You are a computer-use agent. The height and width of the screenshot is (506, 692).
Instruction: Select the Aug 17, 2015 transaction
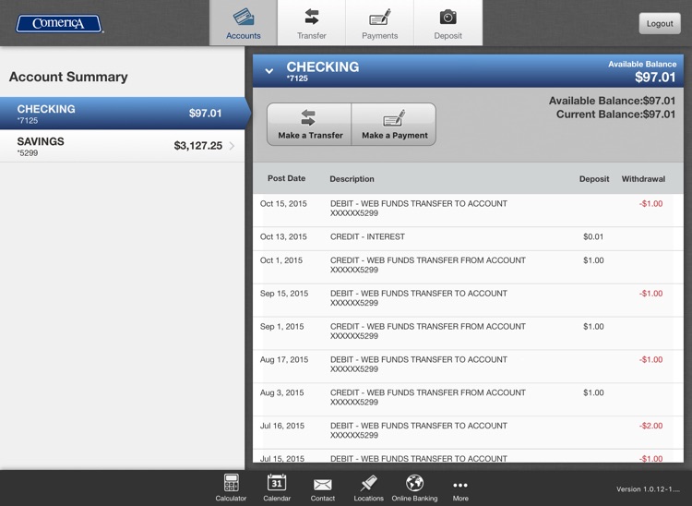pyautogui.click(x=468, y=367)
